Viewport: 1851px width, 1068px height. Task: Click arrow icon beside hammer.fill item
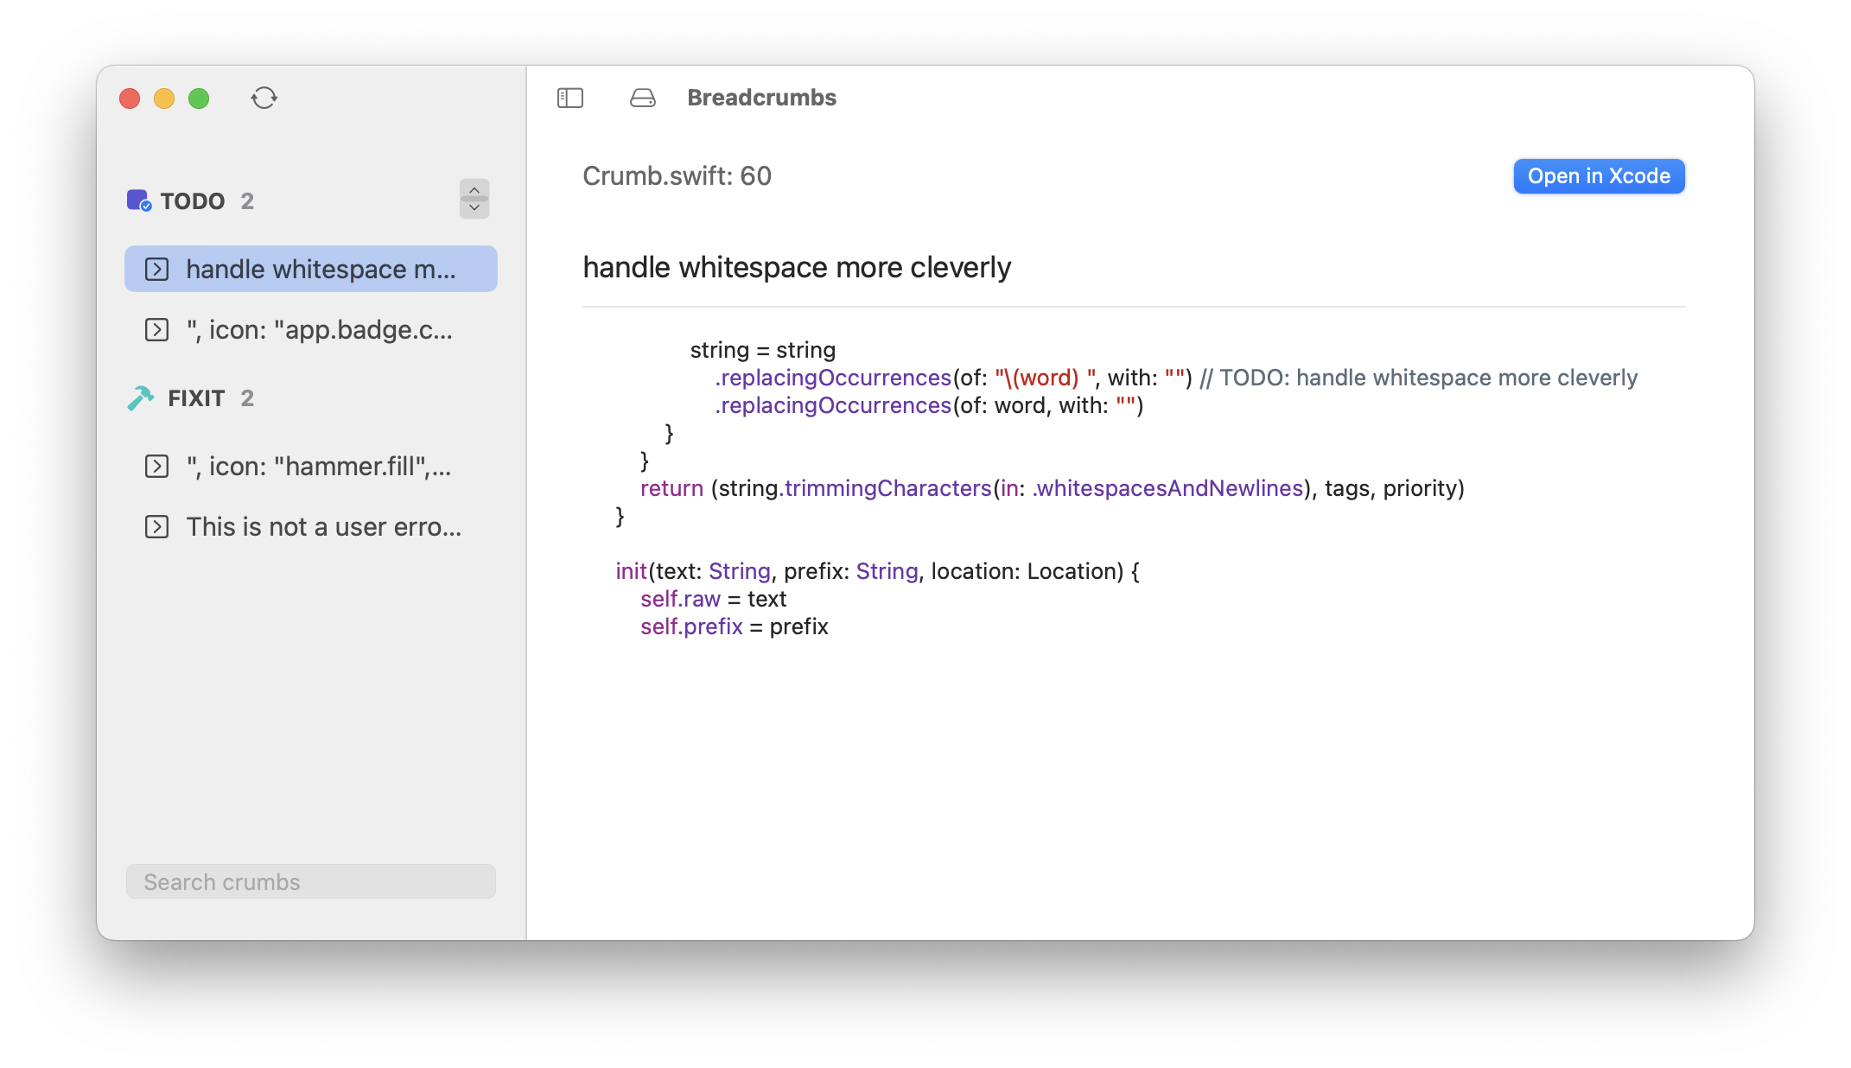coord(156,467)
